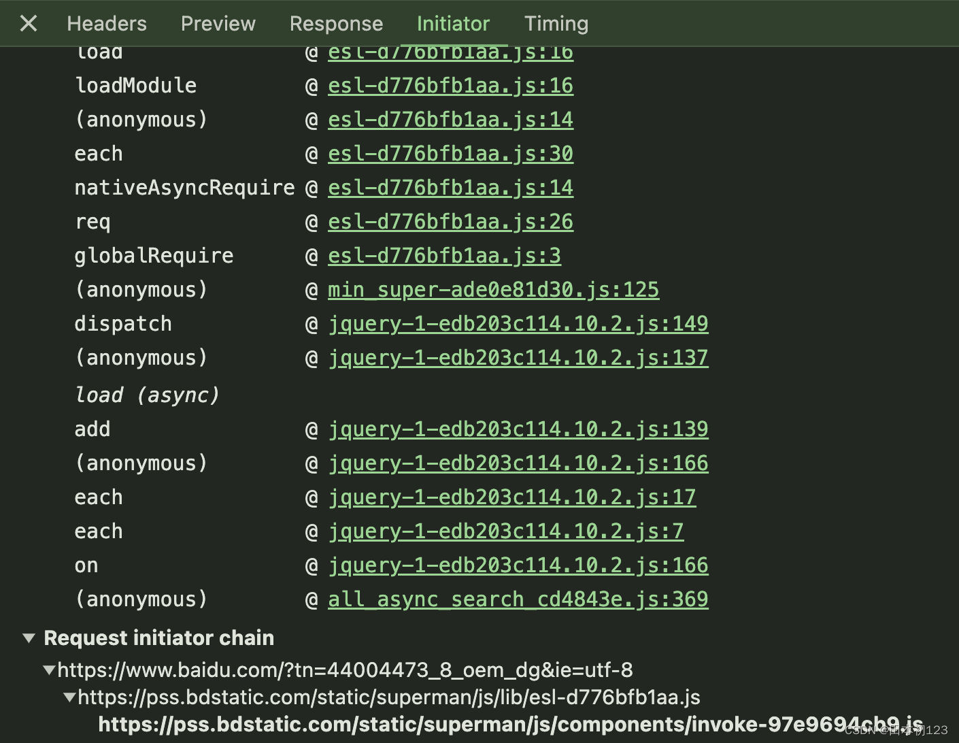Follow globalRequire's esl-d776bfb1aa.js:3 link

click(444, 256)
